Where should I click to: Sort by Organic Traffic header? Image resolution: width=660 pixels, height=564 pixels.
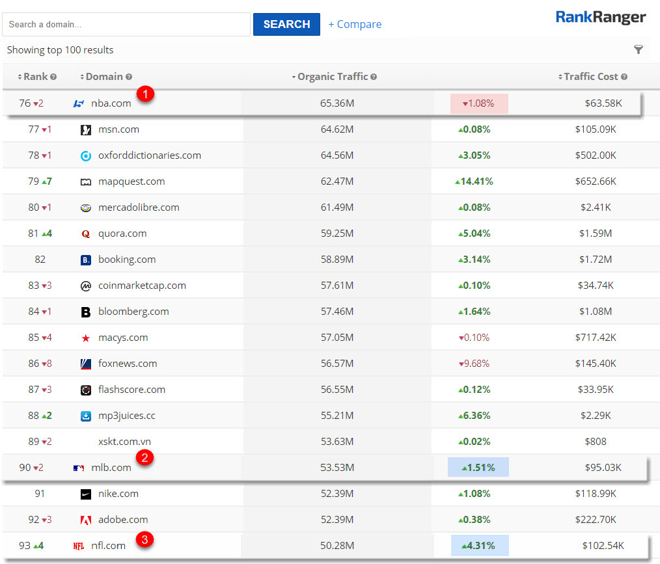(x=333, y=77)
